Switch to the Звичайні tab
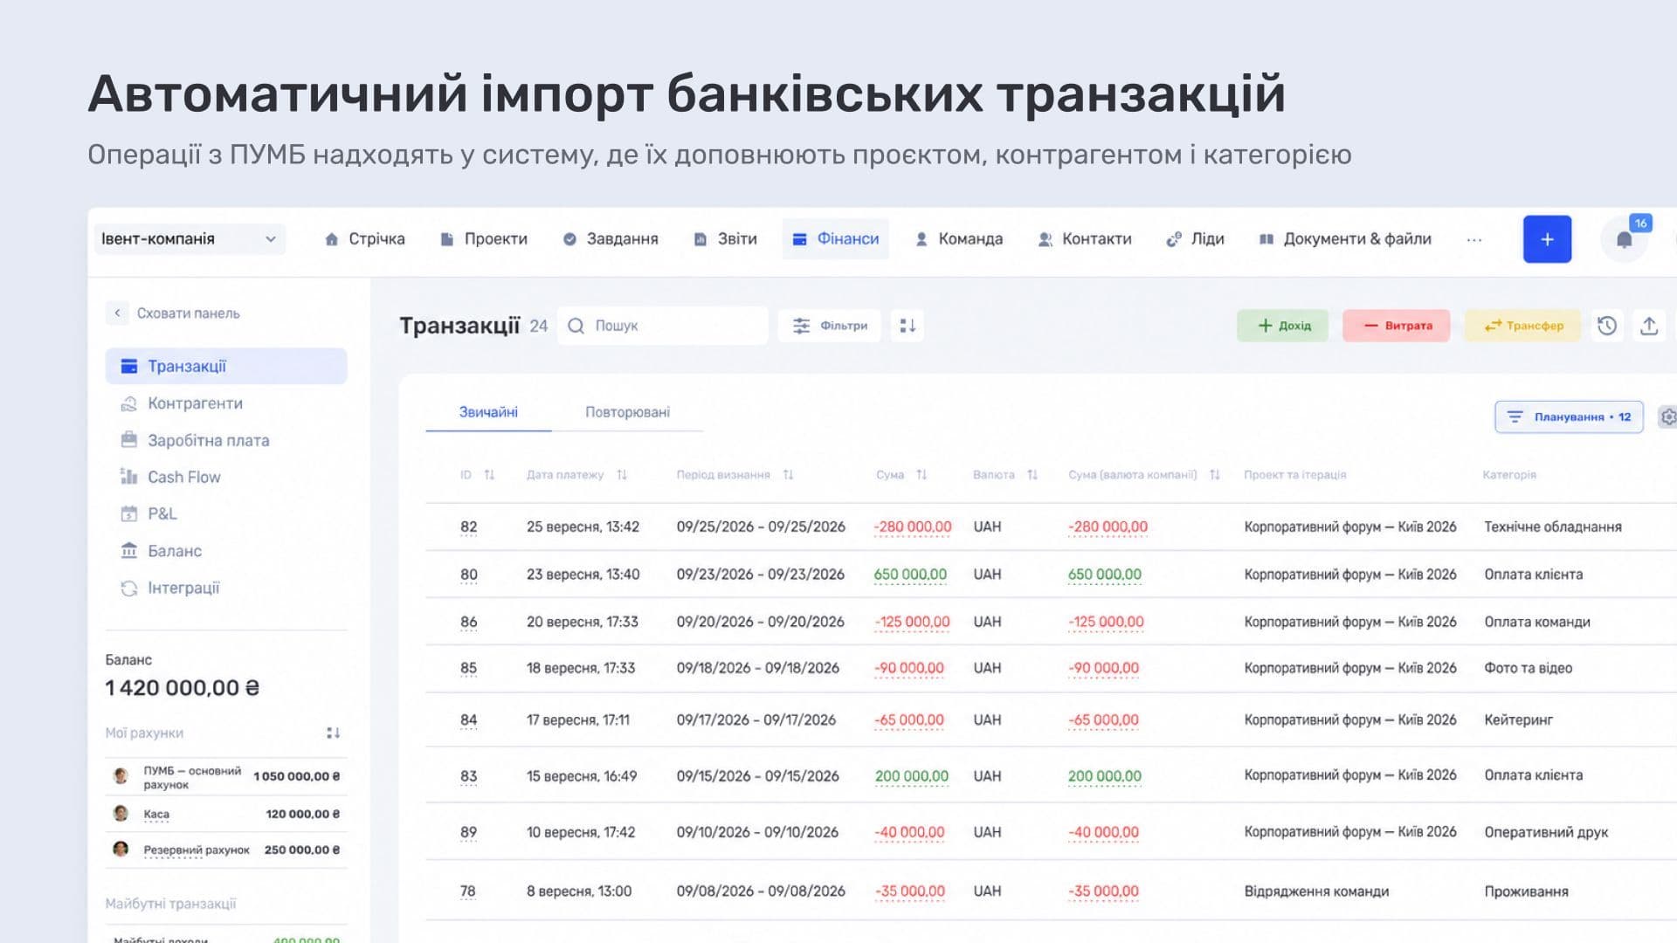Viewport: 1677px width, 943px height. pyautogui.click(x=488, y=412)
